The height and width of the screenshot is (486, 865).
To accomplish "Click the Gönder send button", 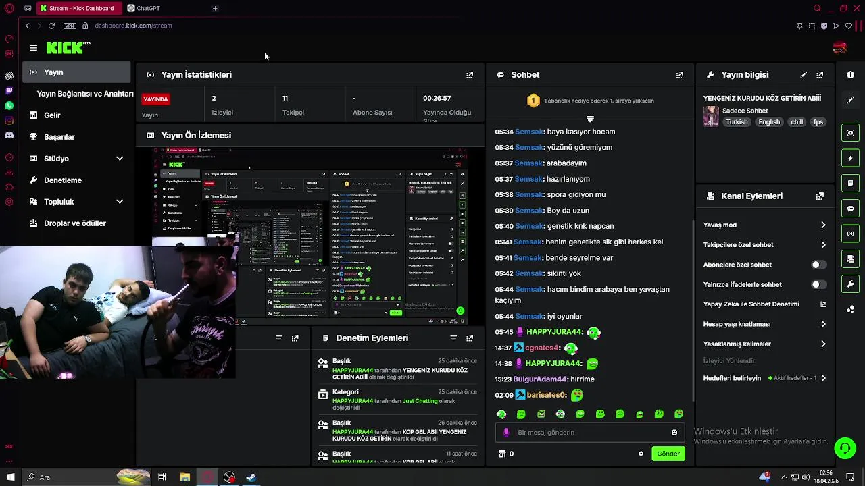I will [x=668, y=454].
